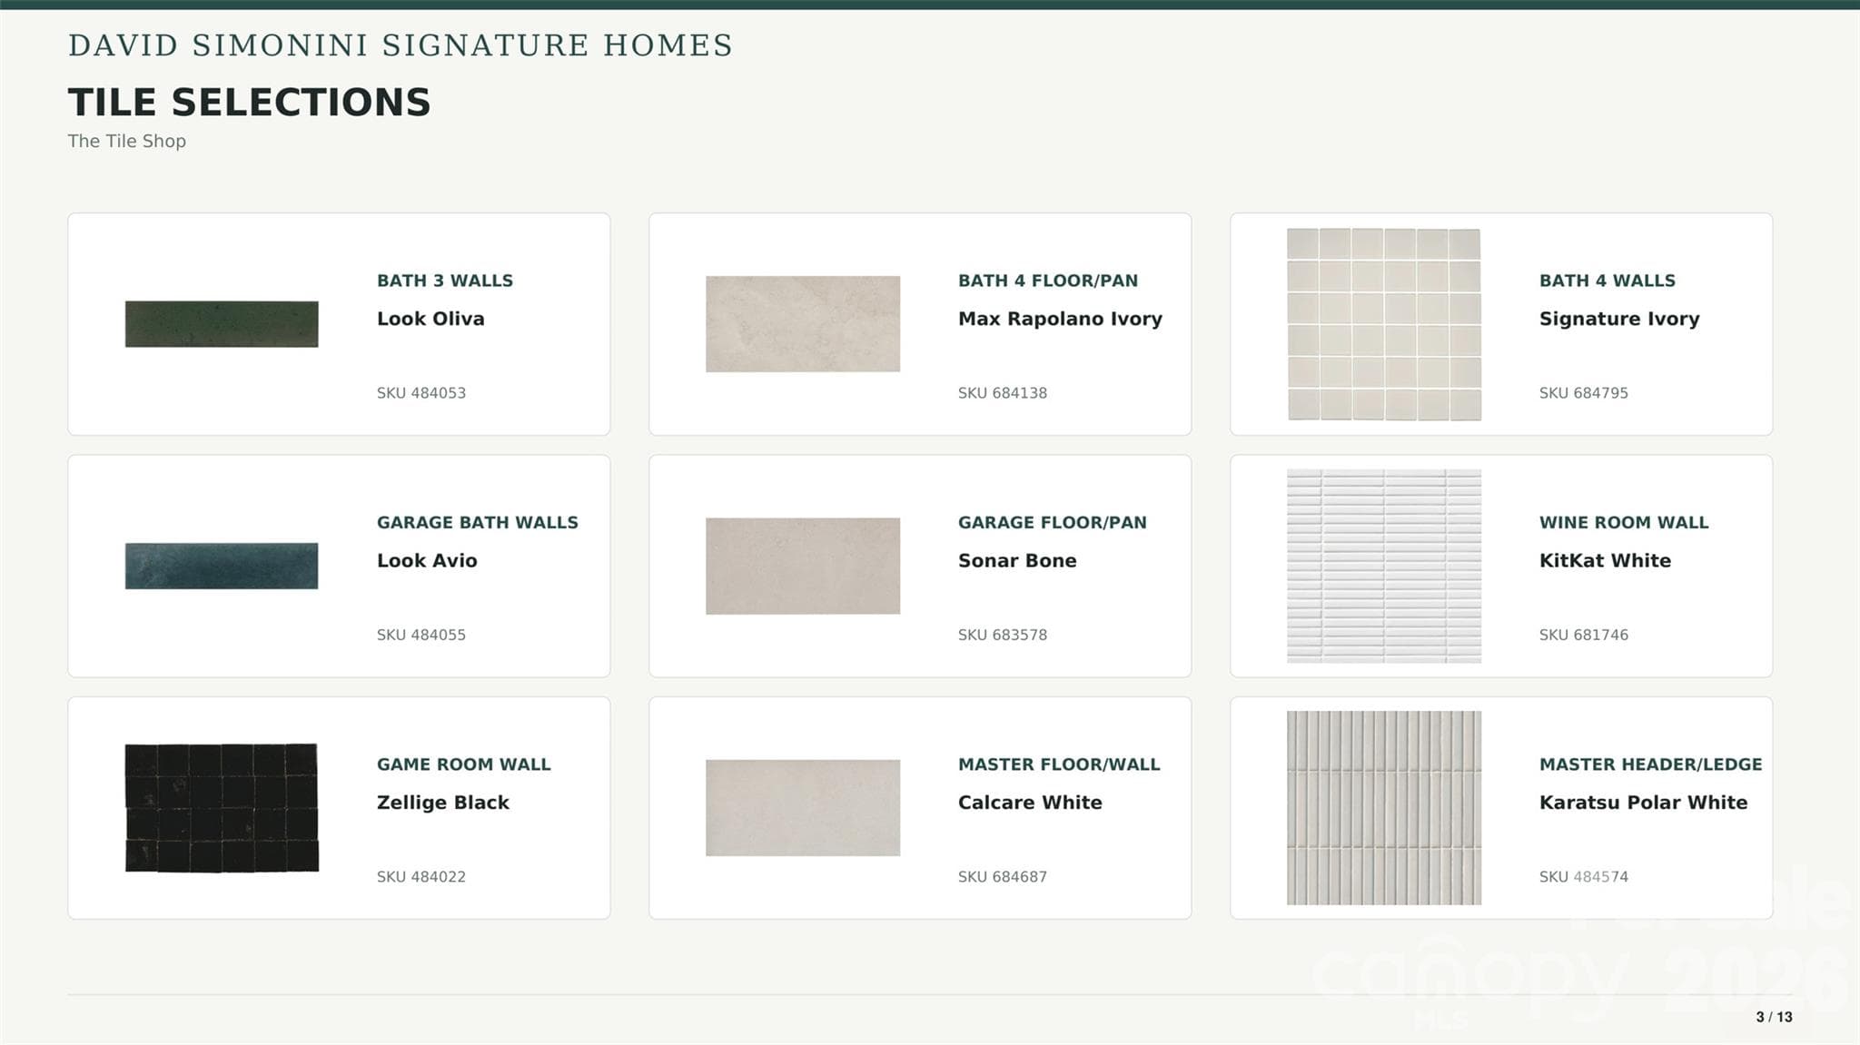
Task: Select the GAME ROOM WALL heading
Action: 464,764
